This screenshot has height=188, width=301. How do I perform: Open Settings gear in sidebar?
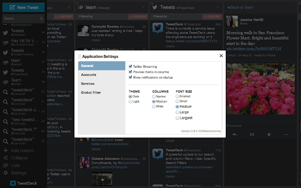6,173
